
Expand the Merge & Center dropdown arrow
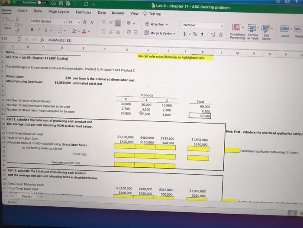pos(174,33)
